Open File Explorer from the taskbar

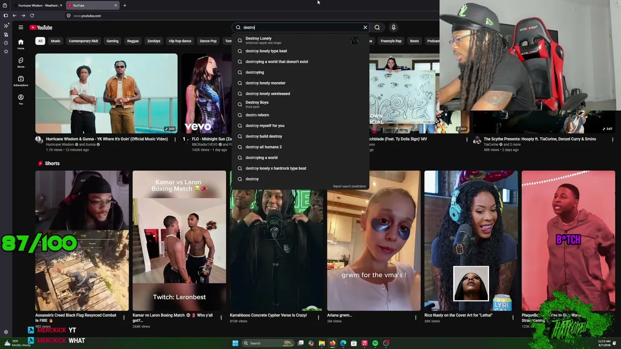point(322,343)
